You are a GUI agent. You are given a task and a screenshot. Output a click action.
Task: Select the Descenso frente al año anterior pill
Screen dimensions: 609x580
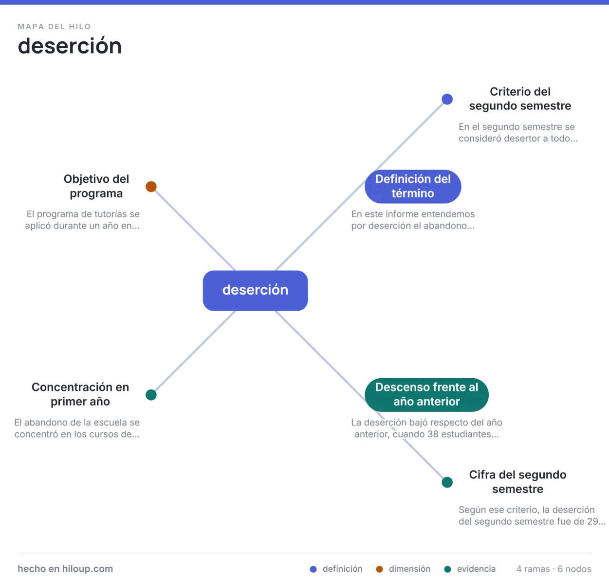[x=426, y=394]
